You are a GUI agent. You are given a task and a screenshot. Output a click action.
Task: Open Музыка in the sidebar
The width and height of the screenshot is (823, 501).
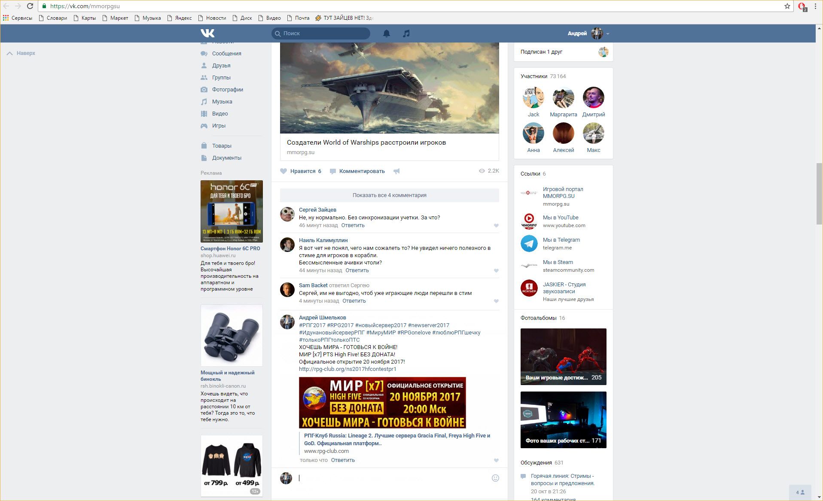222,102
